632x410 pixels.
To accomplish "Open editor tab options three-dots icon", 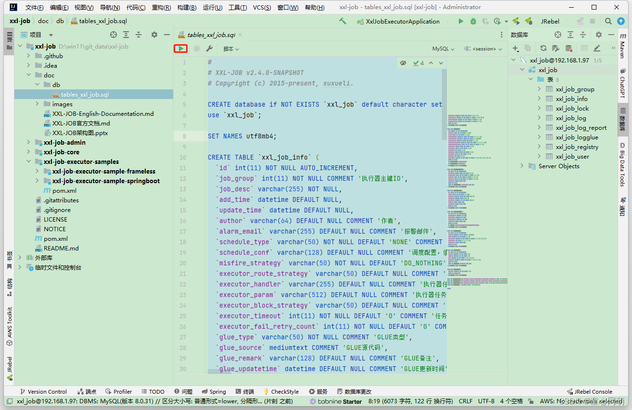I will click(x=502, y=35).
